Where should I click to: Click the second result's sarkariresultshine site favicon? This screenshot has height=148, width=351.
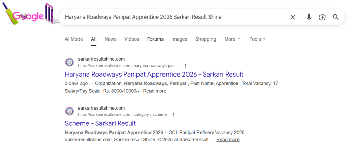pos(70,111)
